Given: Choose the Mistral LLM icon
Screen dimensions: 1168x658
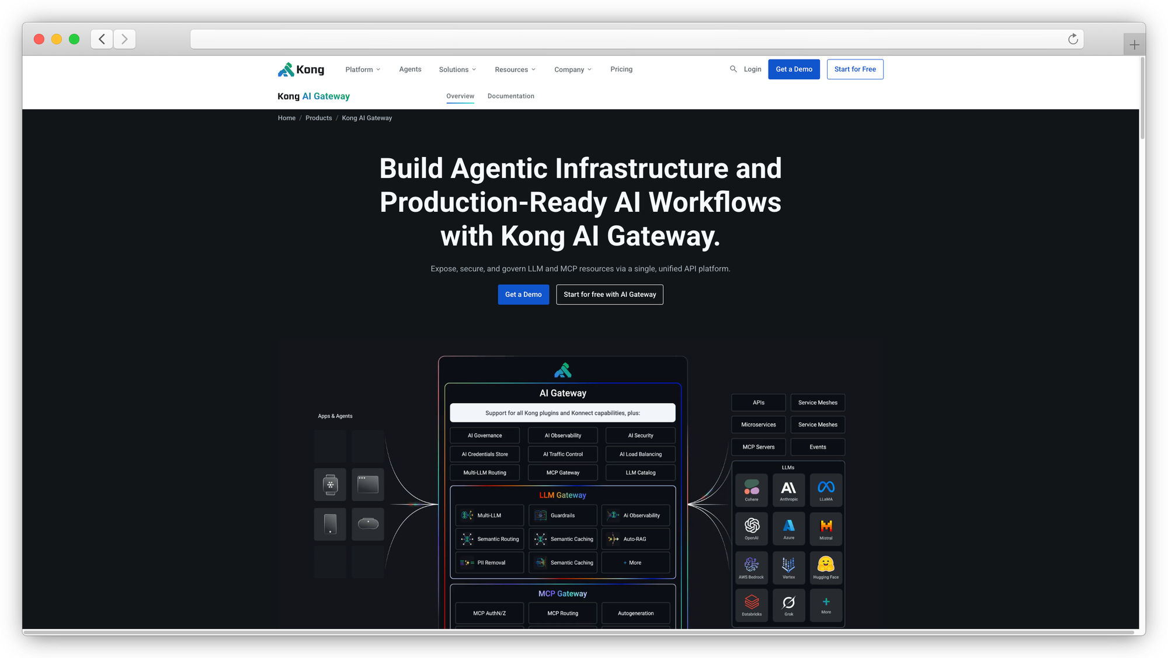Looking at the screenshot, I should click(826, 528).
